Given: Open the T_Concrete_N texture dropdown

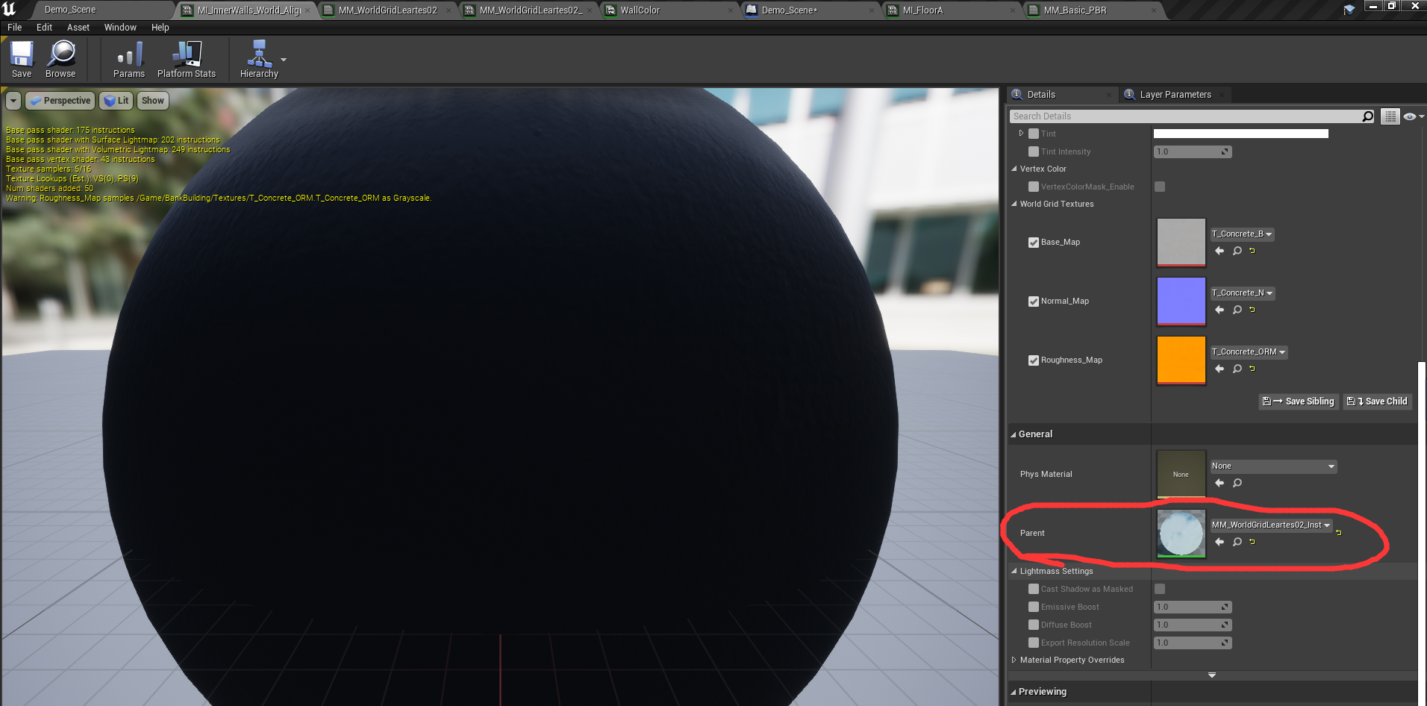Looking at the screenshot, I should click(x=1243, y=293).
